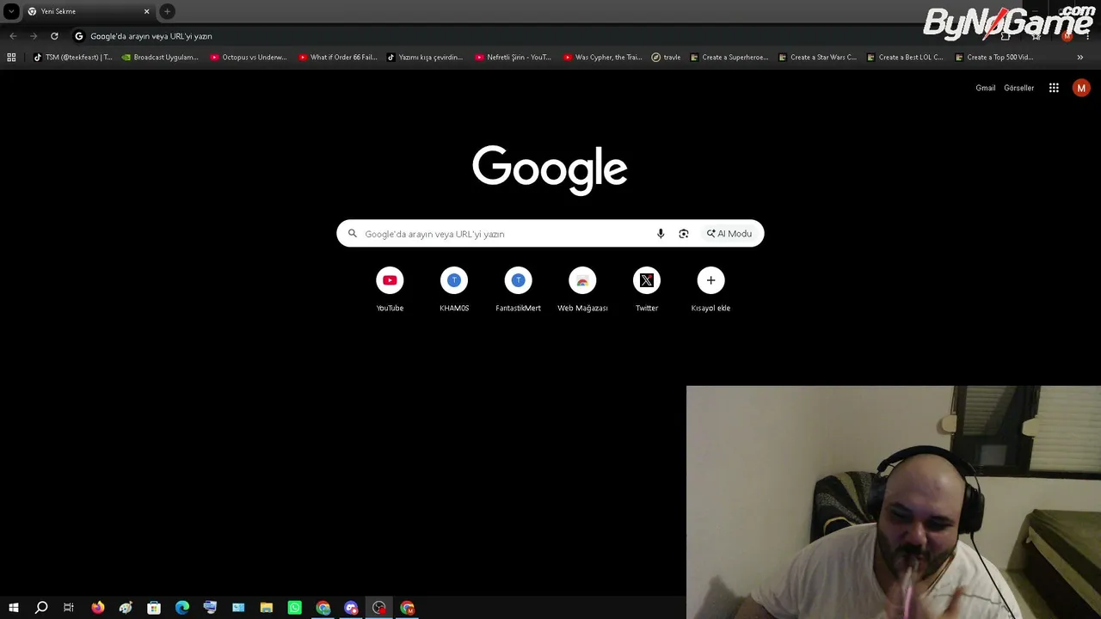Open Task View on the taskbar
Viewport: 1101px width, 619px height.
(69, 608)
